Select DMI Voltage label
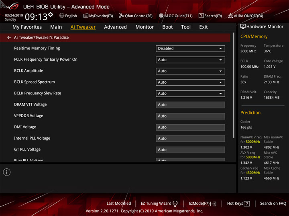The width and height of the screenshot is (289, 216). click(25, 127)
